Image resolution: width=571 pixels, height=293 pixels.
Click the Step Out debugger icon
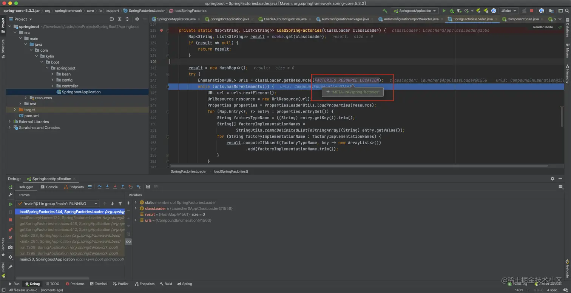point(123,187)
